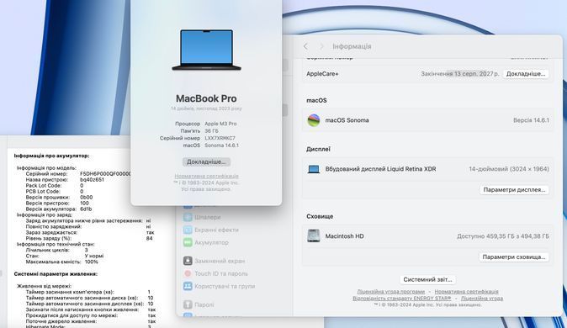Viewport: 567px width, 328px height.
Task: Open Акумулятор in the settings sidebar
Action: (206, 243)
